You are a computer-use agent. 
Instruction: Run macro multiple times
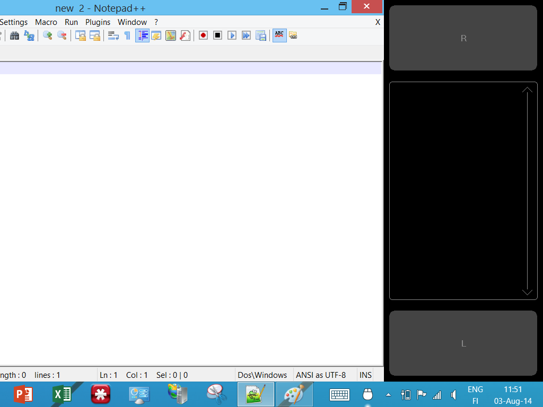point(246,36)
